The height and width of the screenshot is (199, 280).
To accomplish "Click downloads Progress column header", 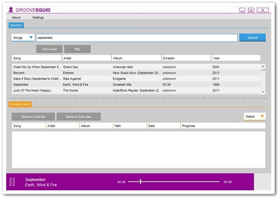I will point(223,126).
